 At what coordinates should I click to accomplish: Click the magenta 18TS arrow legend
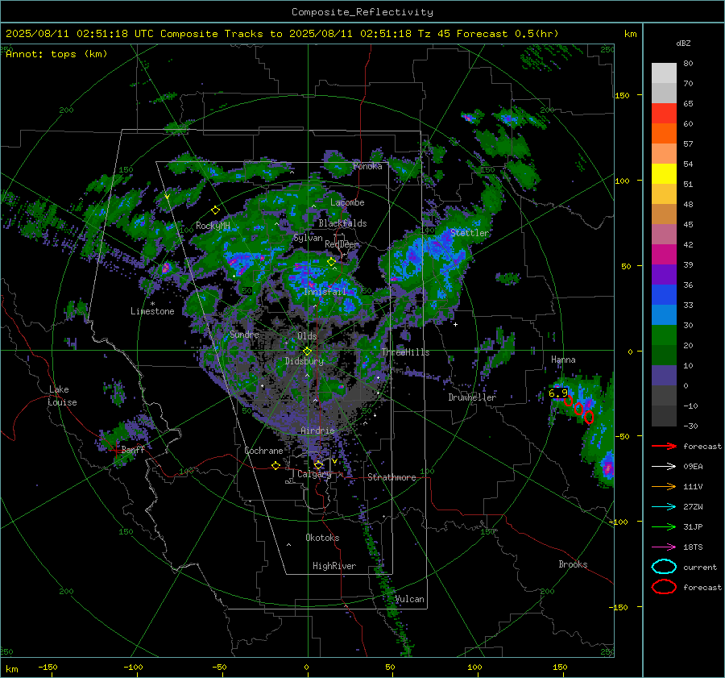[664, 547]
